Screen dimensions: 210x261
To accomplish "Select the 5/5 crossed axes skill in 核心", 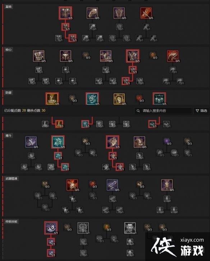I will coord(133,56).
